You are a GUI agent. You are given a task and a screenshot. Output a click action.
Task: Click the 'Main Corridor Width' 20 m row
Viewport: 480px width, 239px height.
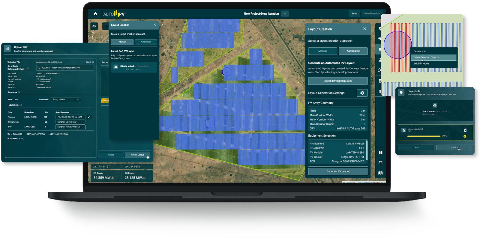[x=337, y=115]
